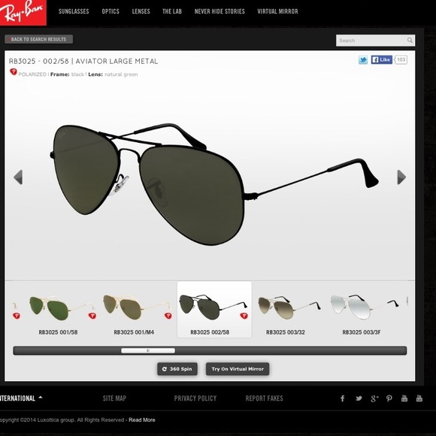The height and width of the screenshot is (436, 436).
Task: Open the Report Fakes link
Action: pyautogui.click(x=264, y=398)
